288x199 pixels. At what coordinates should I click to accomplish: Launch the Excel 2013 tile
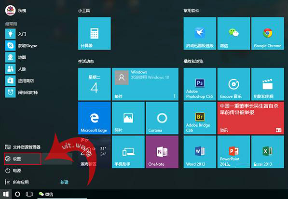coord(268,152)
